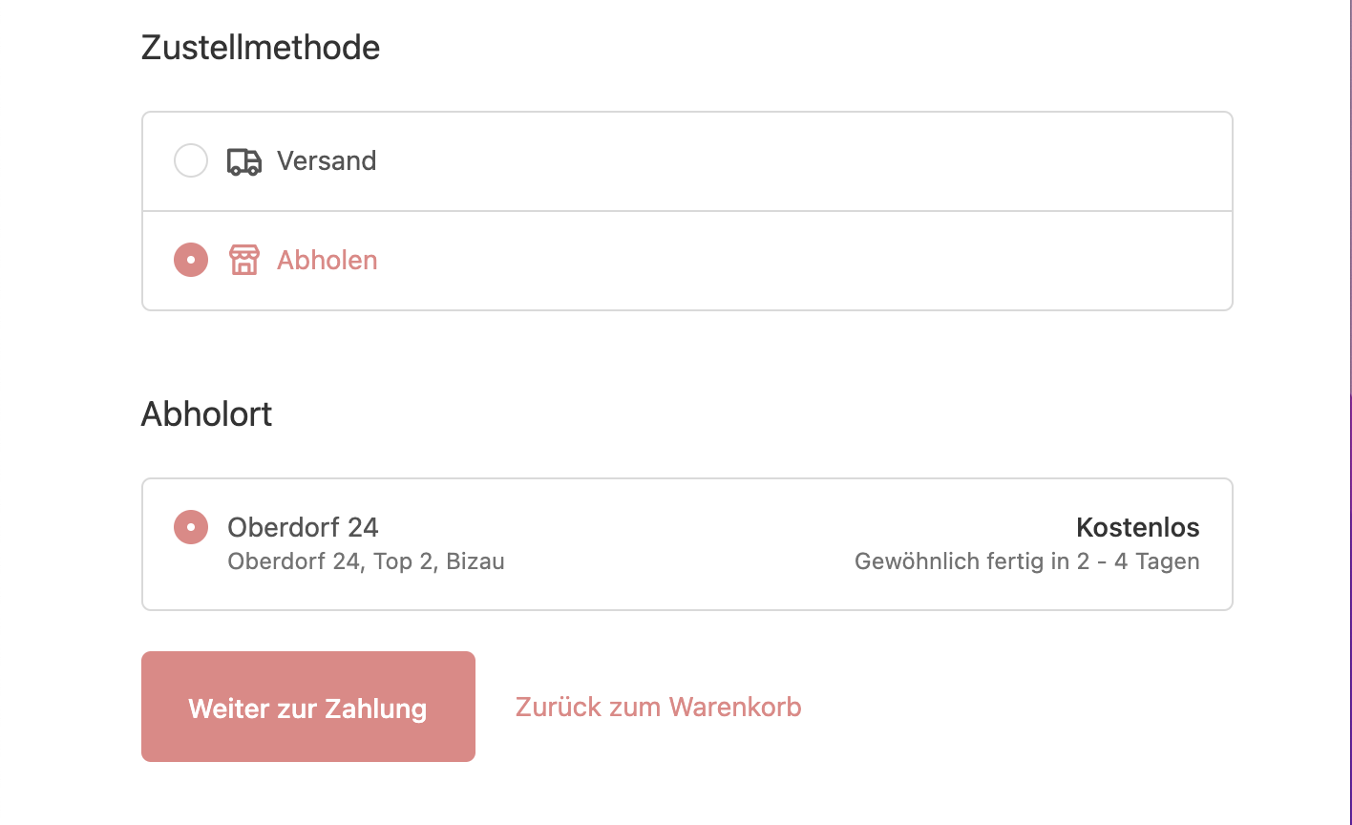
Task: Click empty area of the Abholen option row
Action: coord(764,261)
